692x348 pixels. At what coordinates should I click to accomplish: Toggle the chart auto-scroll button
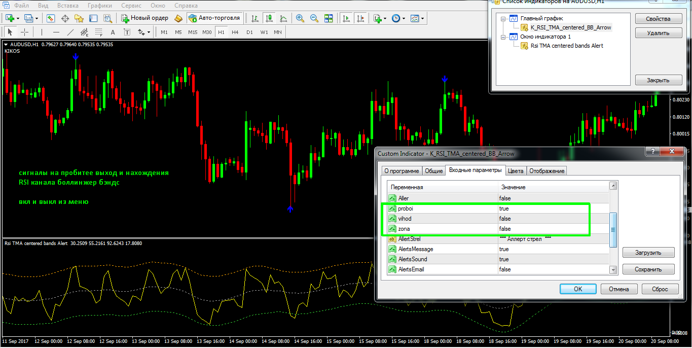tap(346, 18)
